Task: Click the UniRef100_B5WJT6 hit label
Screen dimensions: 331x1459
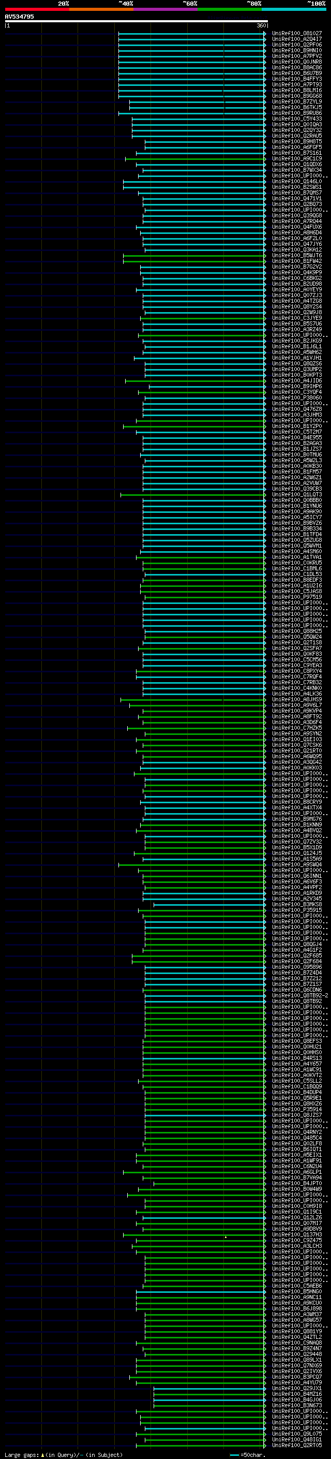Action: point(296,256)
